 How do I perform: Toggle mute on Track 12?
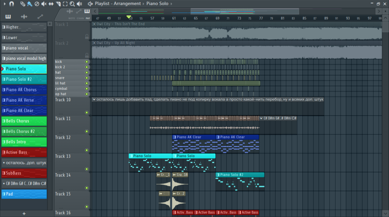click(87, 150)
